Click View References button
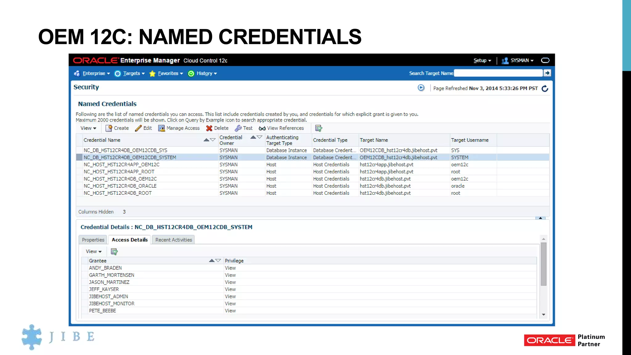This screenshot has width=631, height=355. click(x=281, y=128)
